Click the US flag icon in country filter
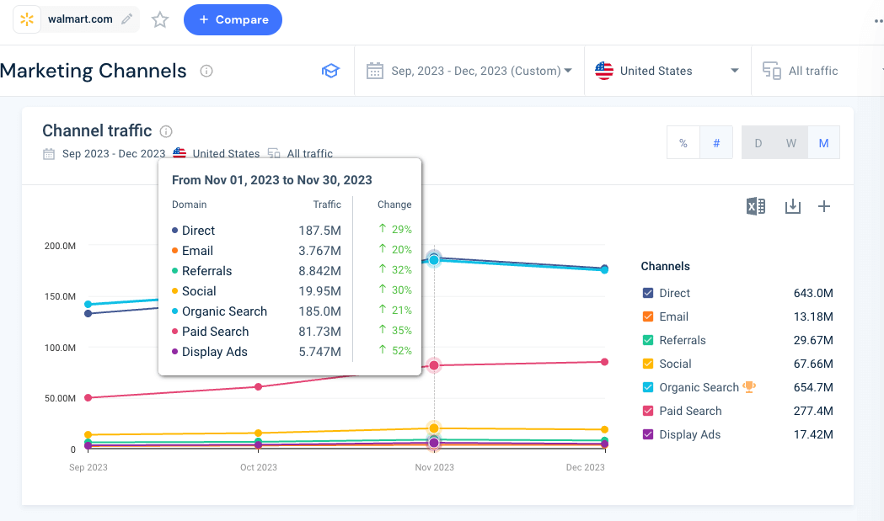This screenshot has height=521, width=884. (604, 71)
